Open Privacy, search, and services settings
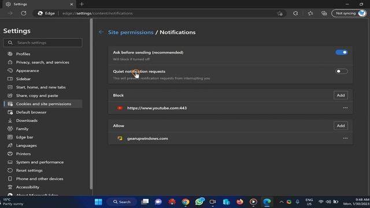Image resolution: width=370 pixels, height=208 pixels. (x=43, y=62)
